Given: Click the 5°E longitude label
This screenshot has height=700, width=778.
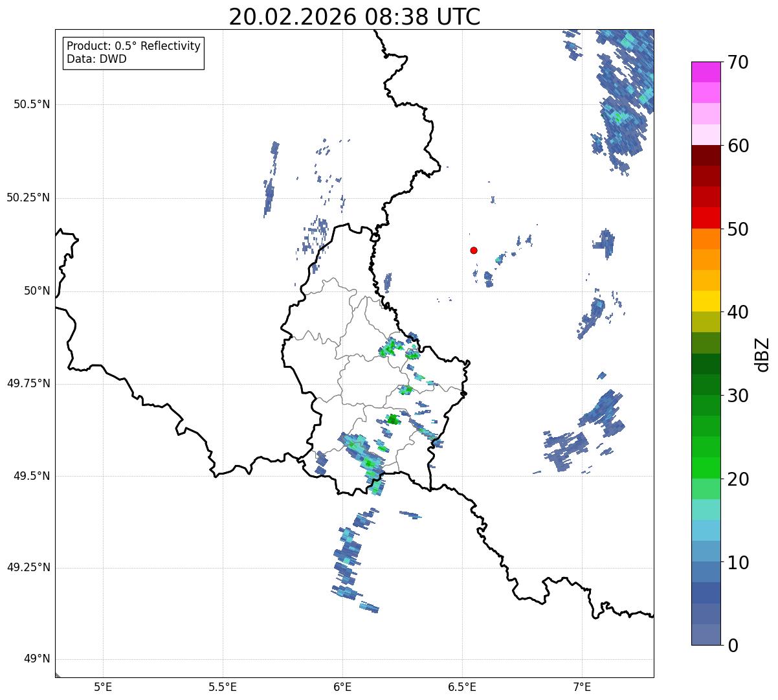Looking at the screenshot, I should point(103,686).
